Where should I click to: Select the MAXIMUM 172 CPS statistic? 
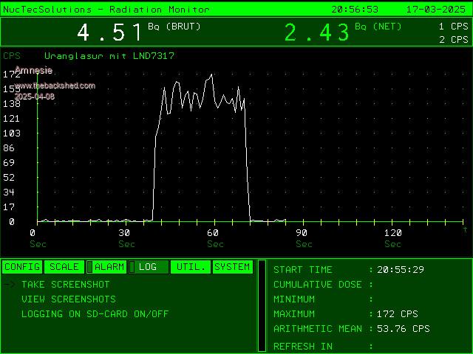click(398, 314)
